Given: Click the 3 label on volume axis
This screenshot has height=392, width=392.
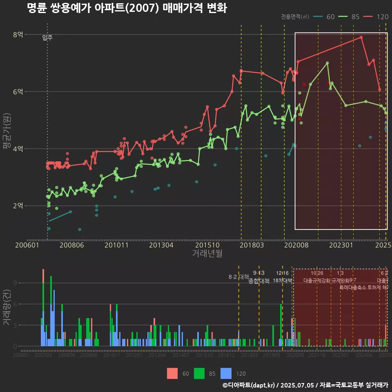Looking at the screenshot, I should (15, 325).
